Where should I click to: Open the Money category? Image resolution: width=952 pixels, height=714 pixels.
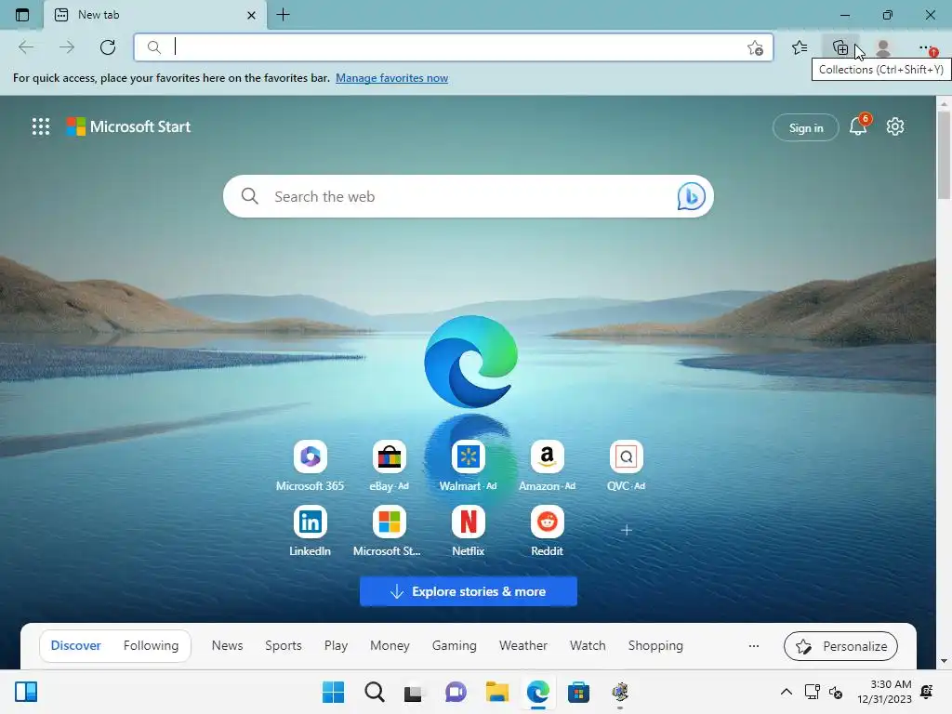(390, 645)
